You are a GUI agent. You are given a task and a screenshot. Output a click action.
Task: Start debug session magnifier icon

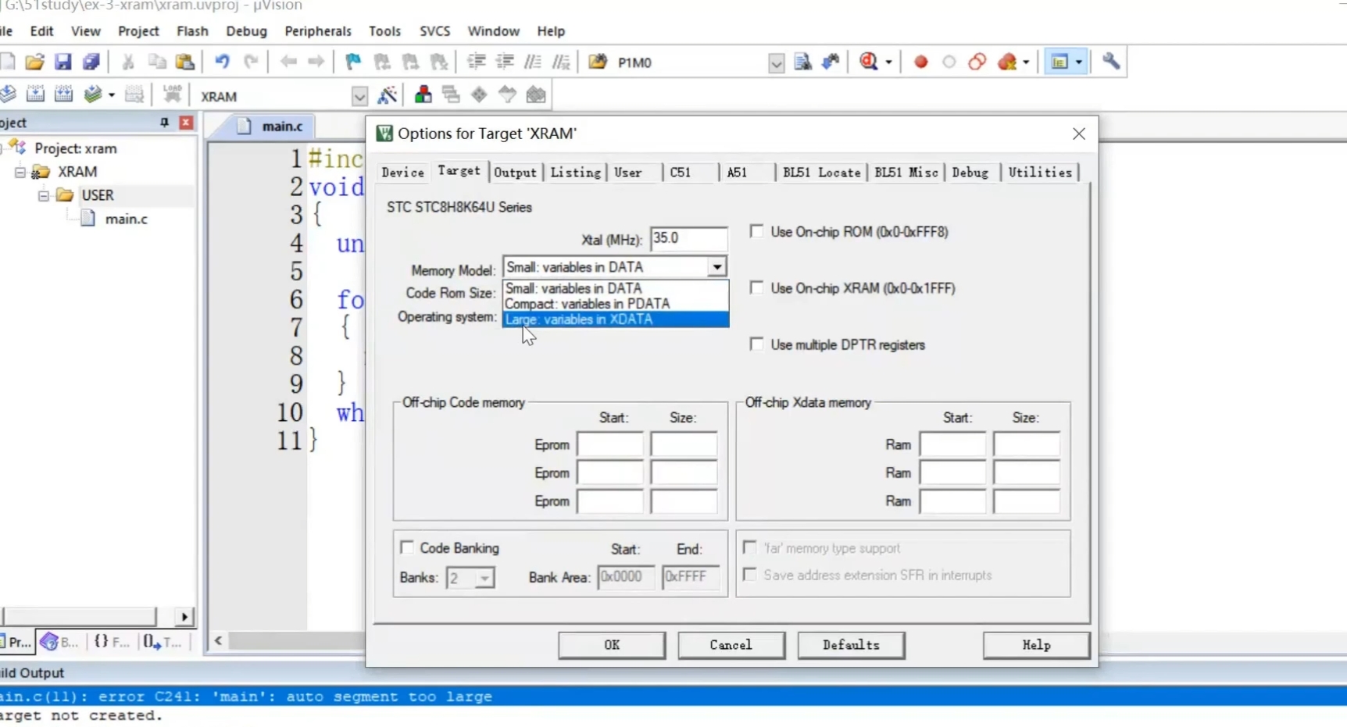coord(868,62)
